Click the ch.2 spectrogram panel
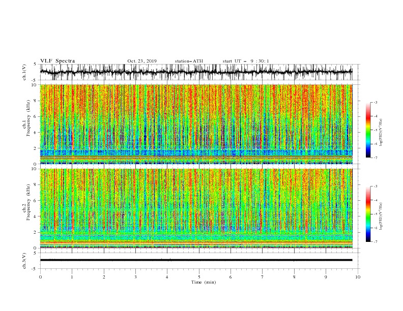This screenshot has width=403, height=311. (x=196, y=208)
